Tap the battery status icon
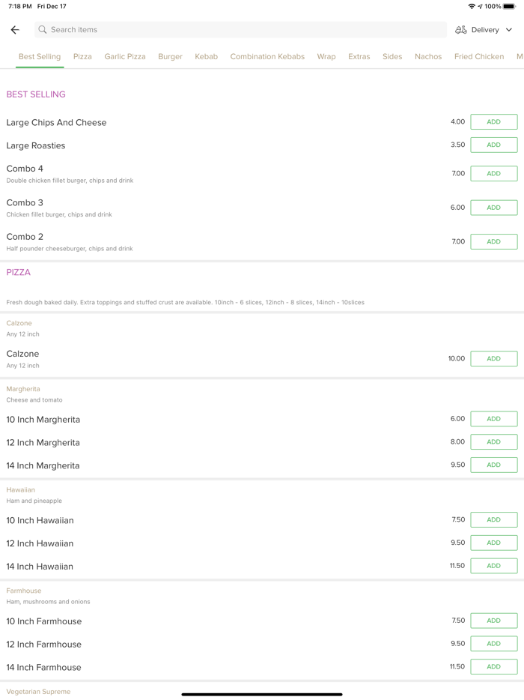The image size is (524, 700). [x=509, y=7]
